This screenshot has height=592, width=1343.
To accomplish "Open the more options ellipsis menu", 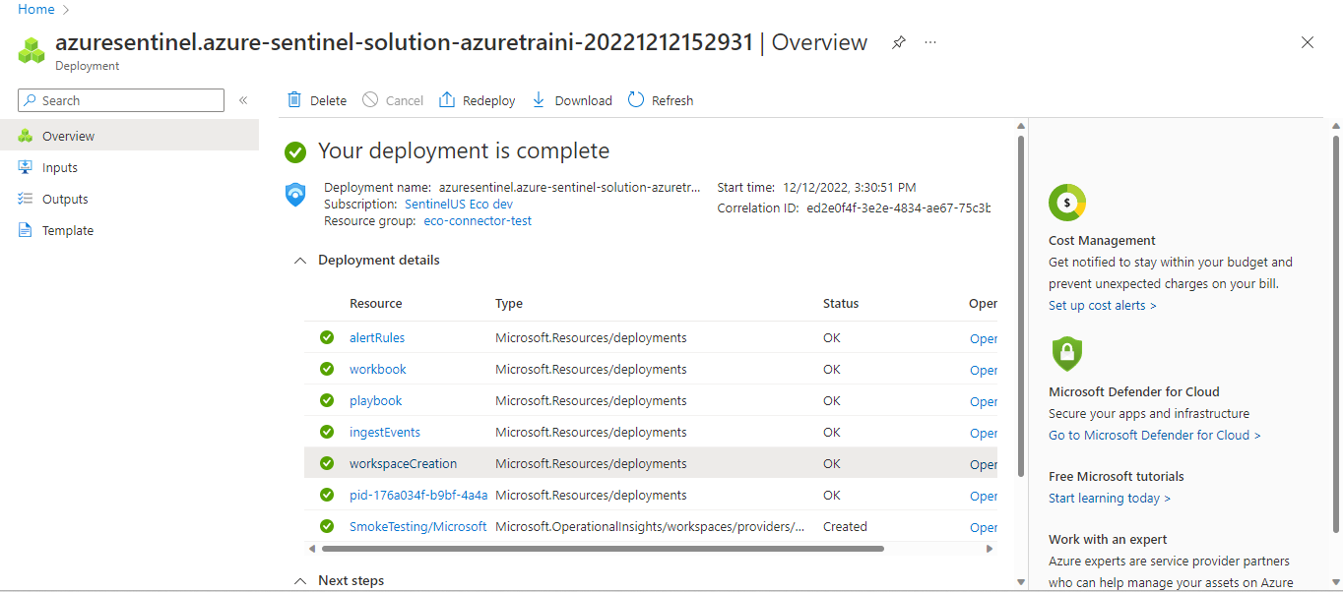I will 930,43.
